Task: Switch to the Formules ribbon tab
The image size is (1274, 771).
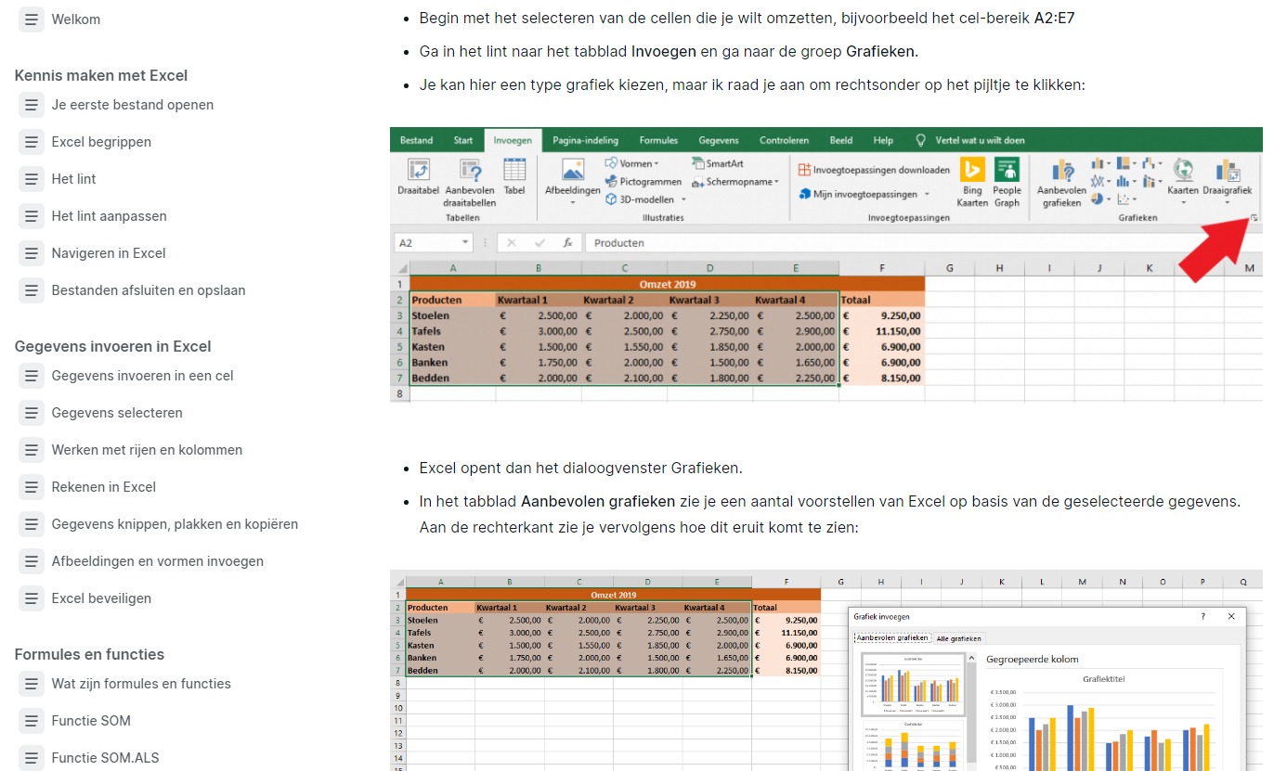Action: tap(657, 139)
